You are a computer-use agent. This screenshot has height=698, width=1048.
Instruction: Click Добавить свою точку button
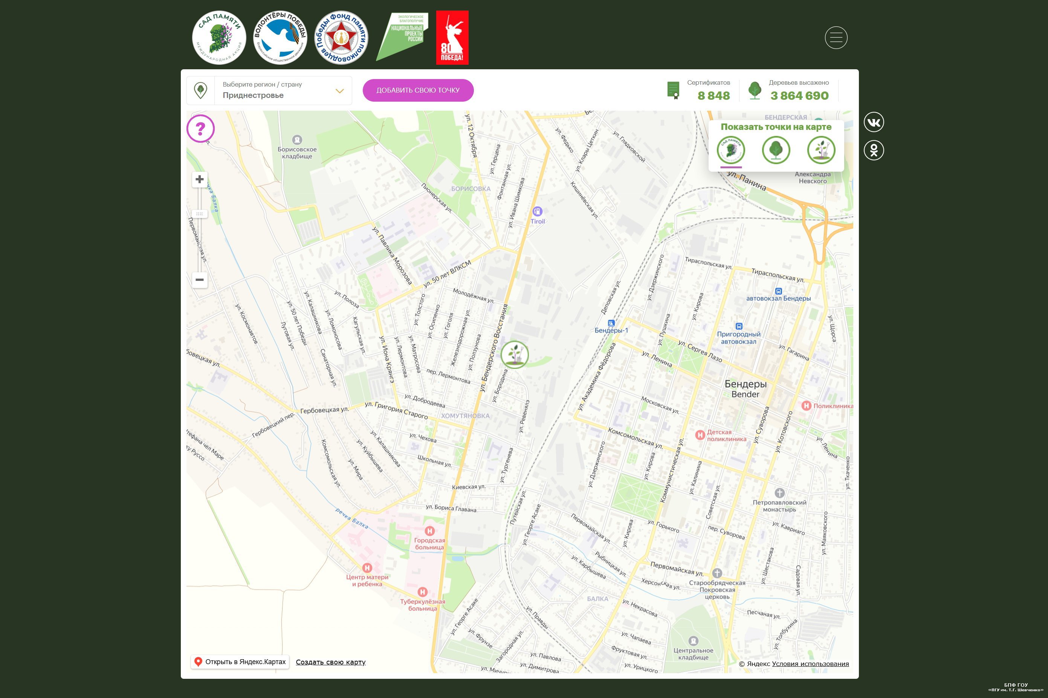click(418, 90)
